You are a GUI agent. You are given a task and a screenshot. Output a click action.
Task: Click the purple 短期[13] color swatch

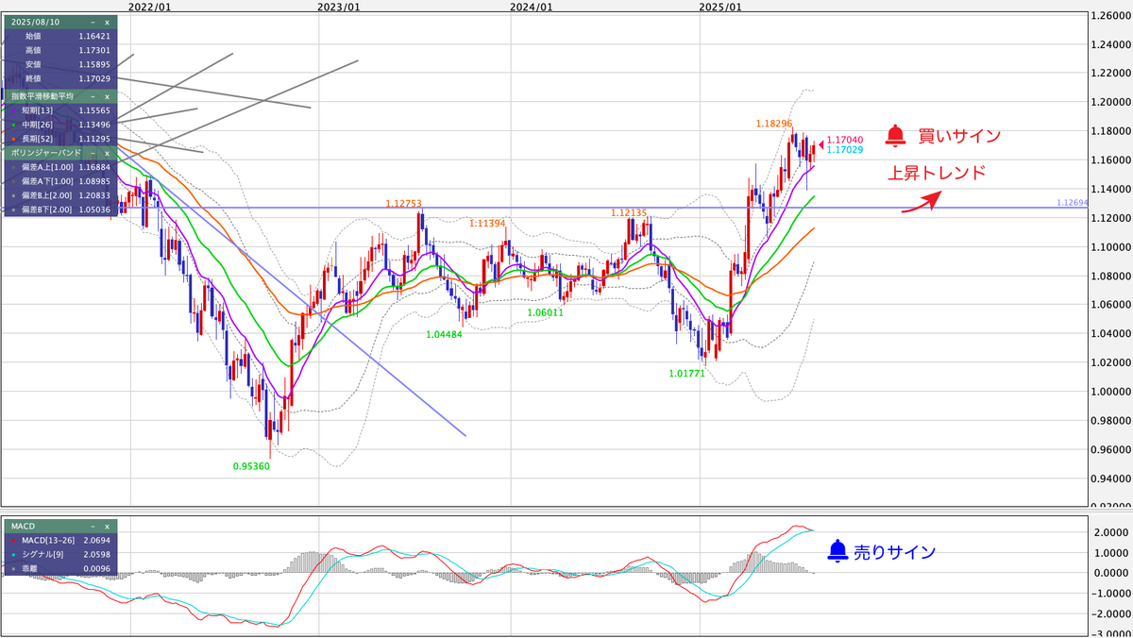11,109
